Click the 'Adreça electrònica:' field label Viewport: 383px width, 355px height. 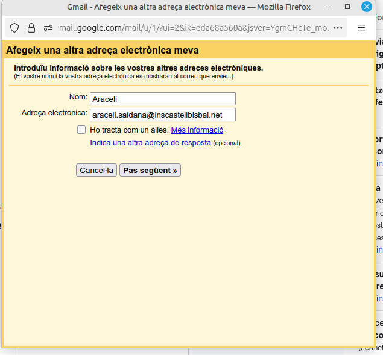pyautogui.click(x=54, y=113)
